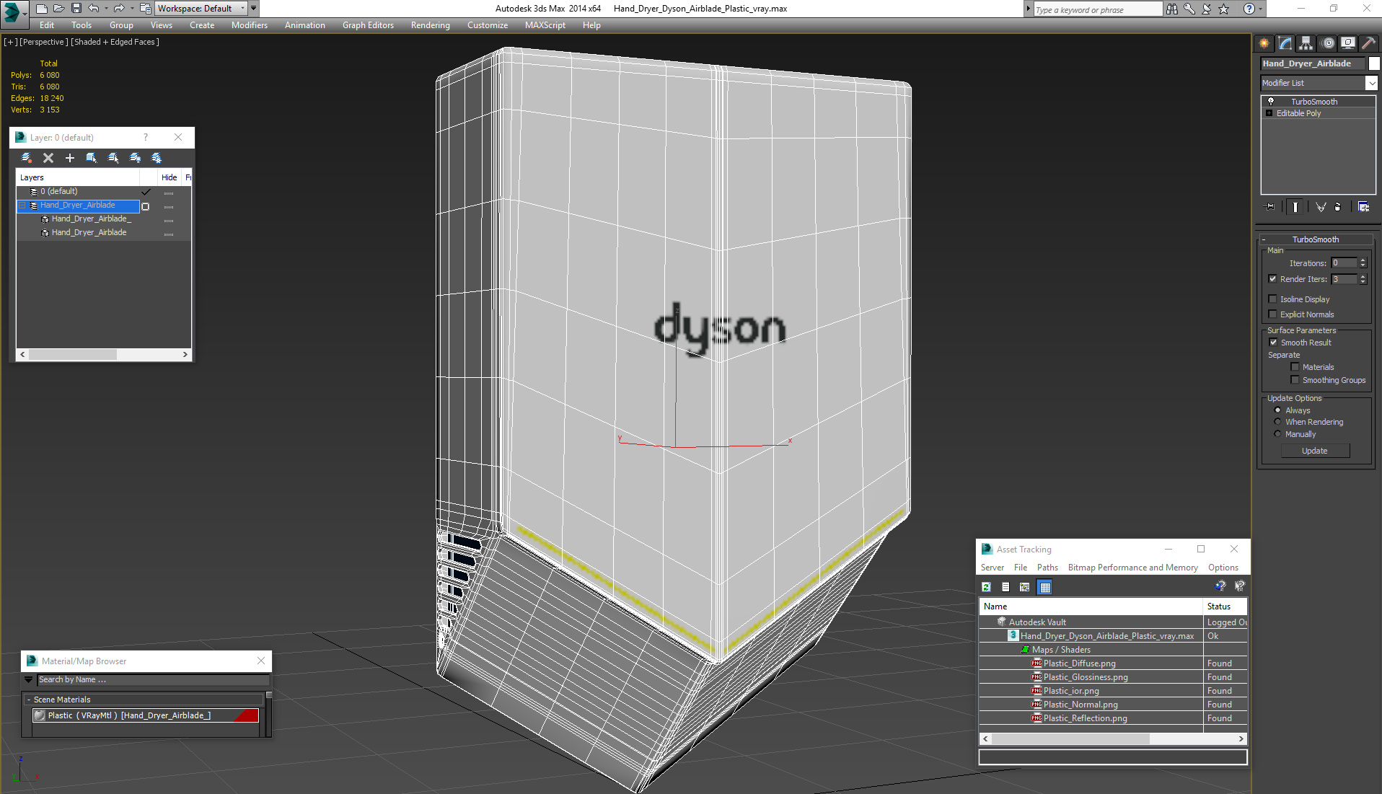Viewport: 1382px width, 794px height.
Task: Collapse the TurboSmooth rollout
Action: [1264, 239]
